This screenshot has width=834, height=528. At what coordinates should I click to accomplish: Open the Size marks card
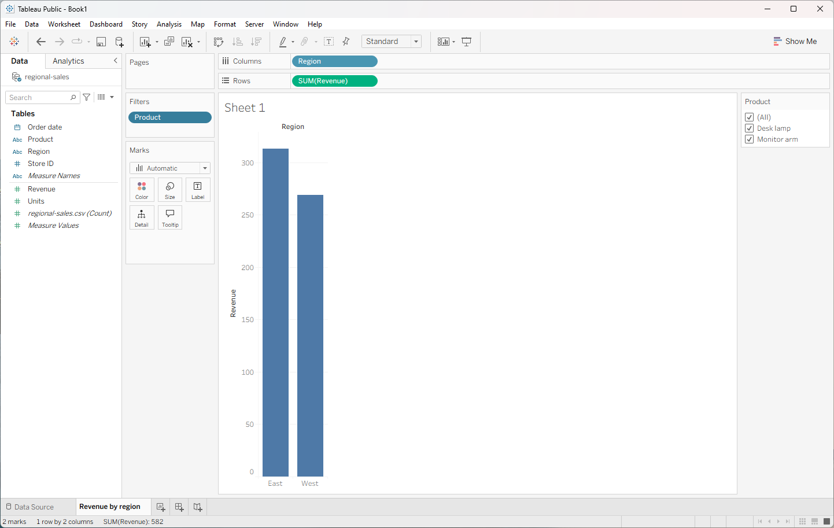(170, 190)
